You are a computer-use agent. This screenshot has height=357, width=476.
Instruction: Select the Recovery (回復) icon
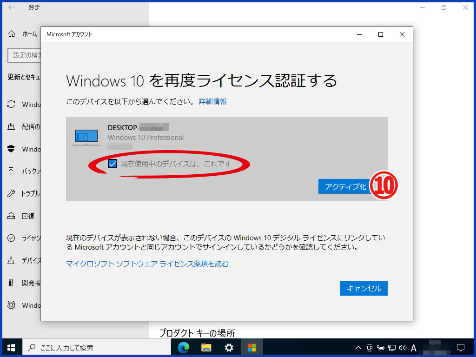click(x=11, y=216)
